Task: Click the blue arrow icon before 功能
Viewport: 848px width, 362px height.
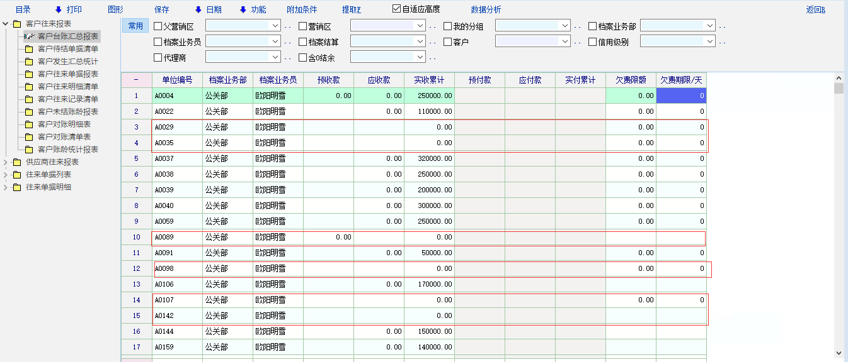Action: tap(243, 9)
